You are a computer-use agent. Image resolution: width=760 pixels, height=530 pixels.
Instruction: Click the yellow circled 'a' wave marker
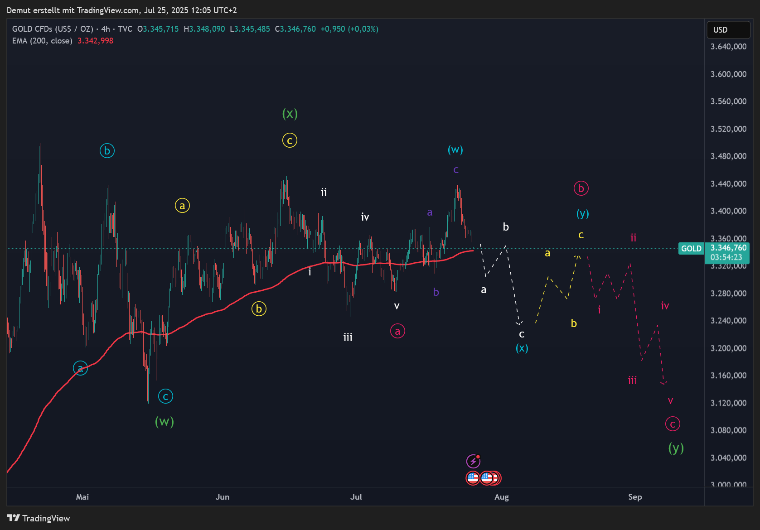click(x=182, y=206)
